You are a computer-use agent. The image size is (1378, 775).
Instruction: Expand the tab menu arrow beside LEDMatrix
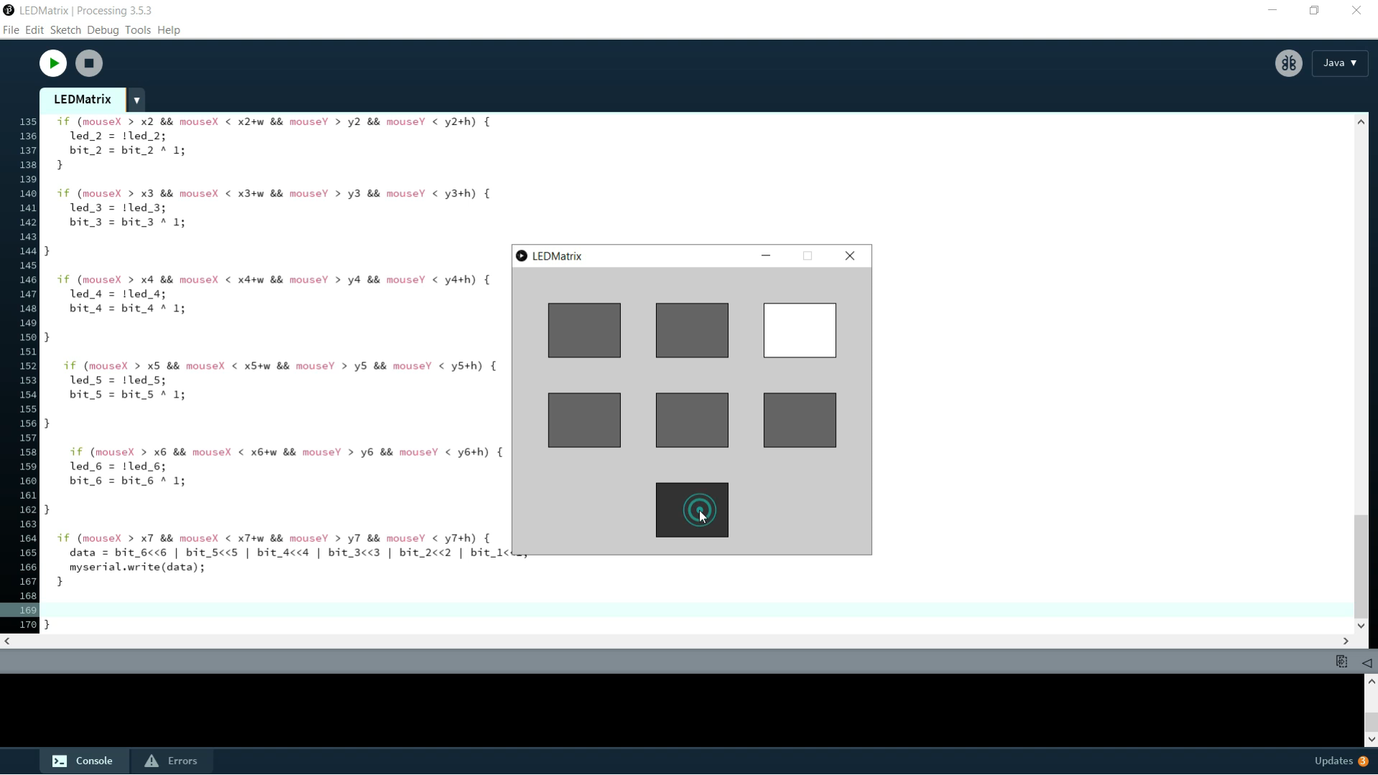[x=136, y=100]
